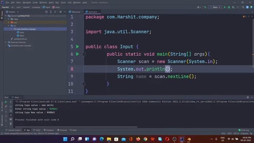Print the console output with the printer icon

pos(11,119)
